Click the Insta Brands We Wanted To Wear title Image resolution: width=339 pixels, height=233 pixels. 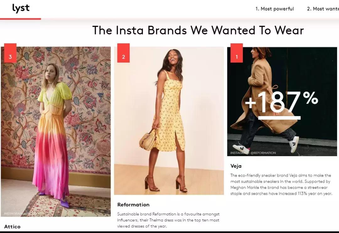[x=198, y=30]
